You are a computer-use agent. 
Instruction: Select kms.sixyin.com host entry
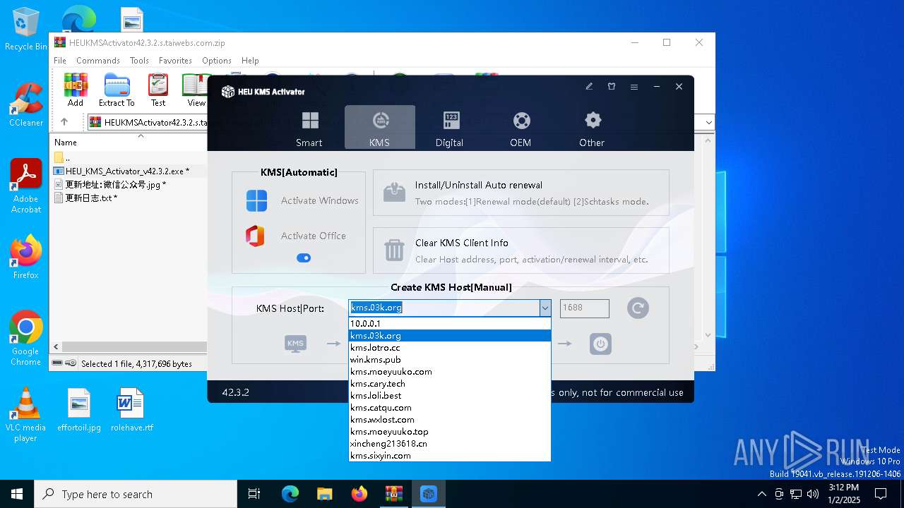click(x=450, y=456)
